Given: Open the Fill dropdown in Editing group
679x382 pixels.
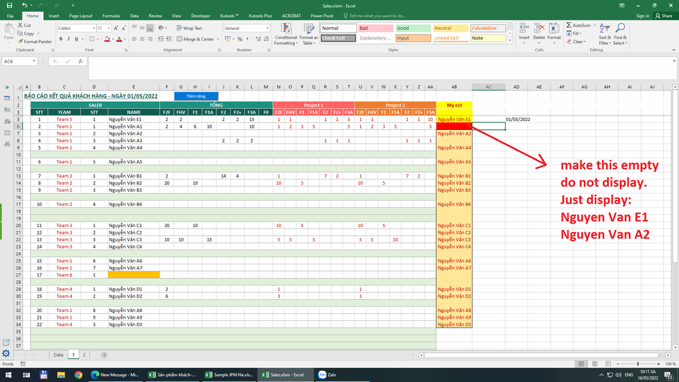Looking at the screenshot, I should click(x=574, y=33).
